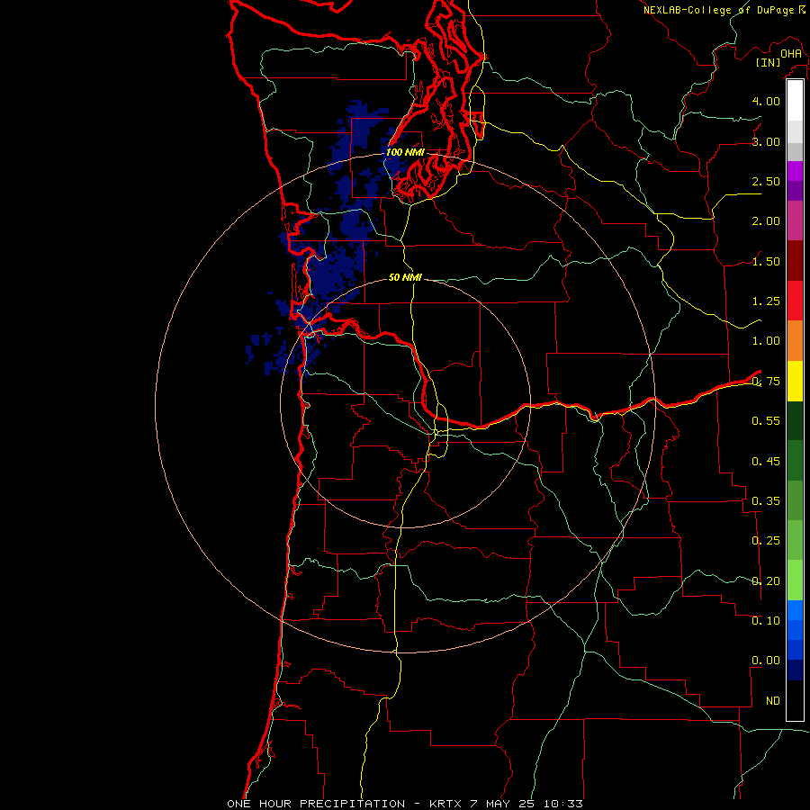Select the white swatch atop the legend
The image size is (810, 810).
point(795,101)
